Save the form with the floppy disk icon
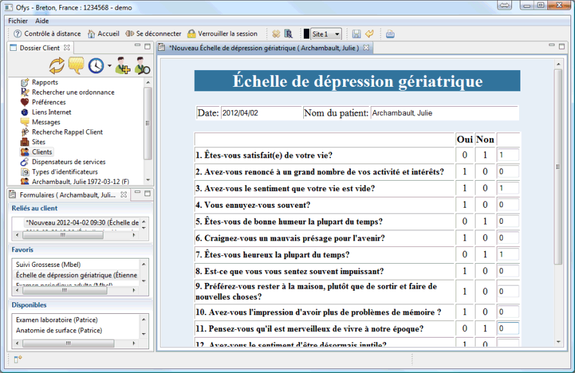This screenshot has height=373, width=575. click(x=356, y=34)
